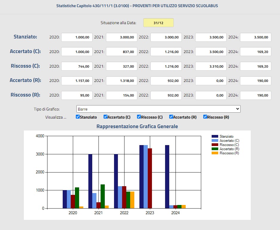Click the Stanziato dark blue legend swatch
This screenshot has width=280, height=230.
tap(215, 136)
